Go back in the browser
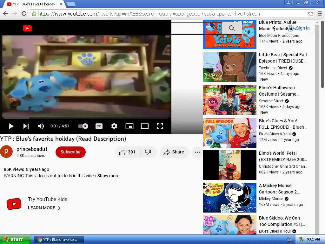325x244 pixels. click(x=6, y=14)
